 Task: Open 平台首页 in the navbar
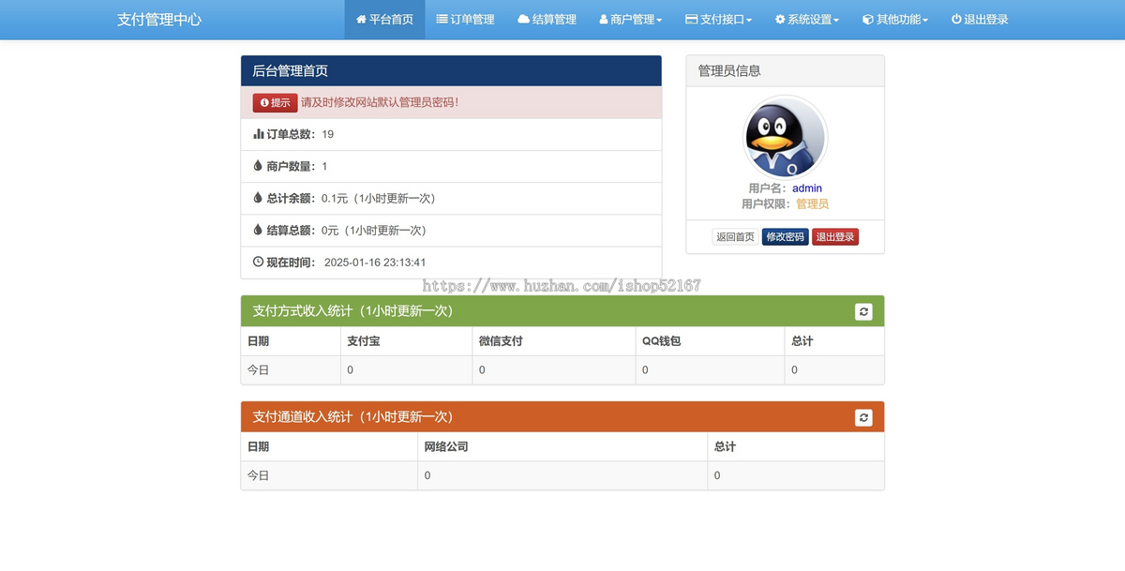(x=384, y=19)
